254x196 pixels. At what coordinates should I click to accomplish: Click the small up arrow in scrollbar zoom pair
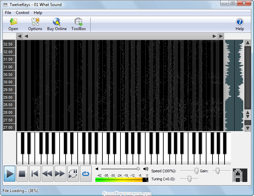248,112
